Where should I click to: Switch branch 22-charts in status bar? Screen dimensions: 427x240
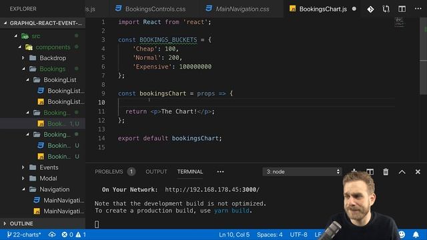point(24,235)
